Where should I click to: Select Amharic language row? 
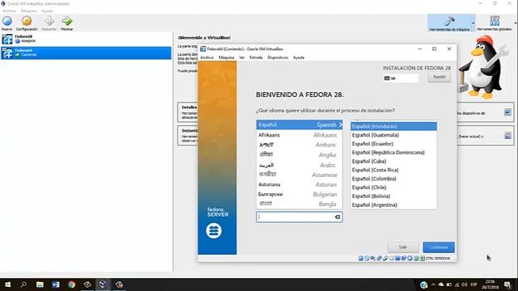(299, 145)
